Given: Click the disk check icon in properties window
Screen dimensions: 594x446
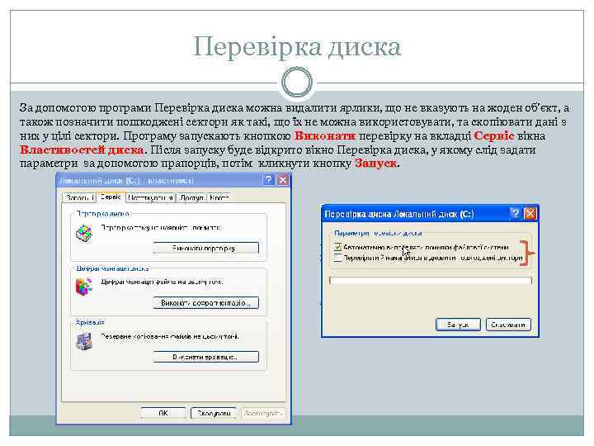Looking at the screenshot, I should click(x=83, y=233).
